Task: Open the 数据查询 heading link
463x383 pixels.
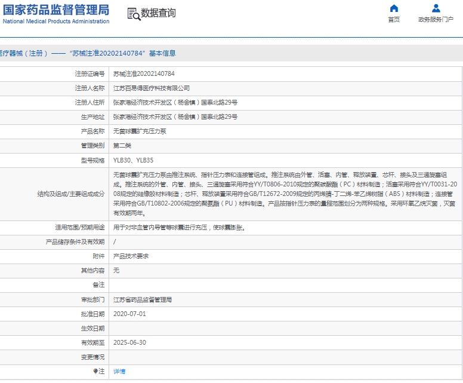Action: coord(158,13)
